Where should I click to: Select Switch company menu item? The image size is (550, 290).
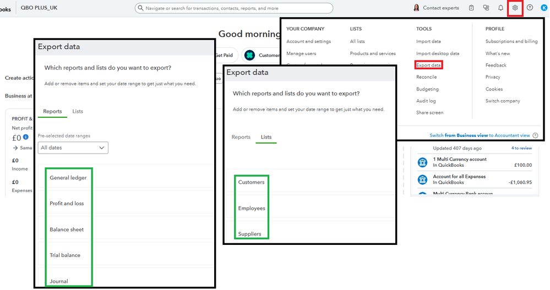[503, 101]
